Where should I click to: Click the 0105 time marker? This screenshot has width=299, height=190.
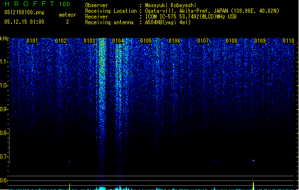146,41
